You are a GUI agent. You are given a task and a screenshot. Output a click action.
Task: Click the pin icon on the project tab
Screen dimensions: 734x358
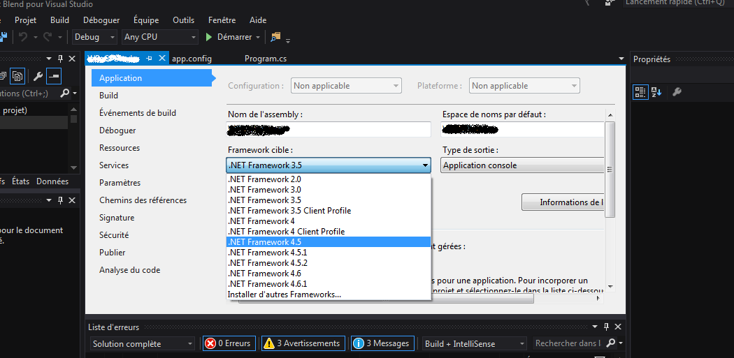tap(150, 58)
